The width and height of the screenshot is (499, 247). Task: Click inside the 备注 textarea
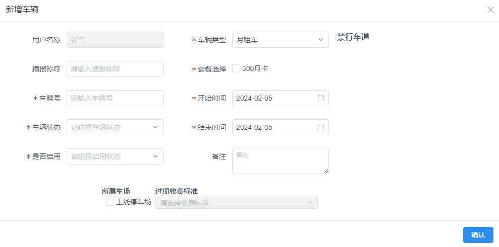point(281,161)
